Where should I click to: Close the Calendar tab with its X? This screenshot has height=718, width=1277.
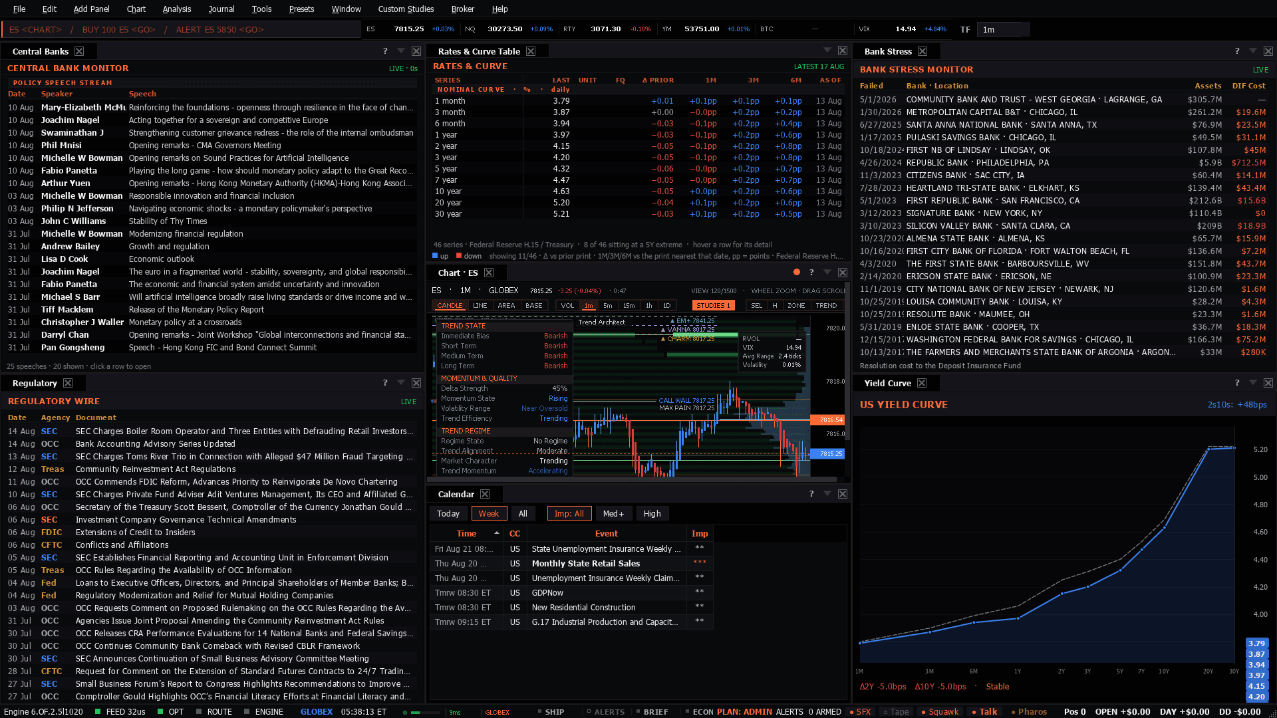tap(485, 494)
